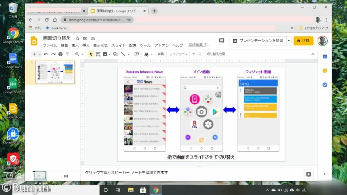Open the Chrome three-dot menu
Screen dimensions: 347x195
point(326,20)
